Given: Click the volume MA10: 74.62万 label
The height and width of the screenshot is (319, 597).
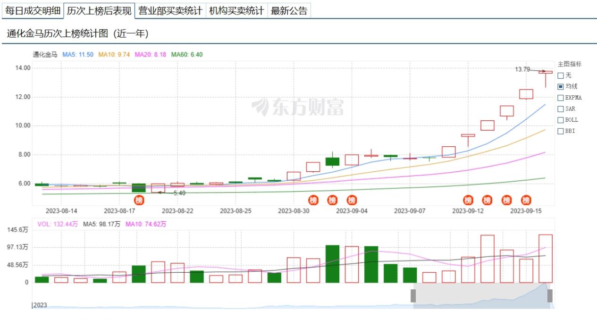Looking at the screenshot, I should point(146,224).
